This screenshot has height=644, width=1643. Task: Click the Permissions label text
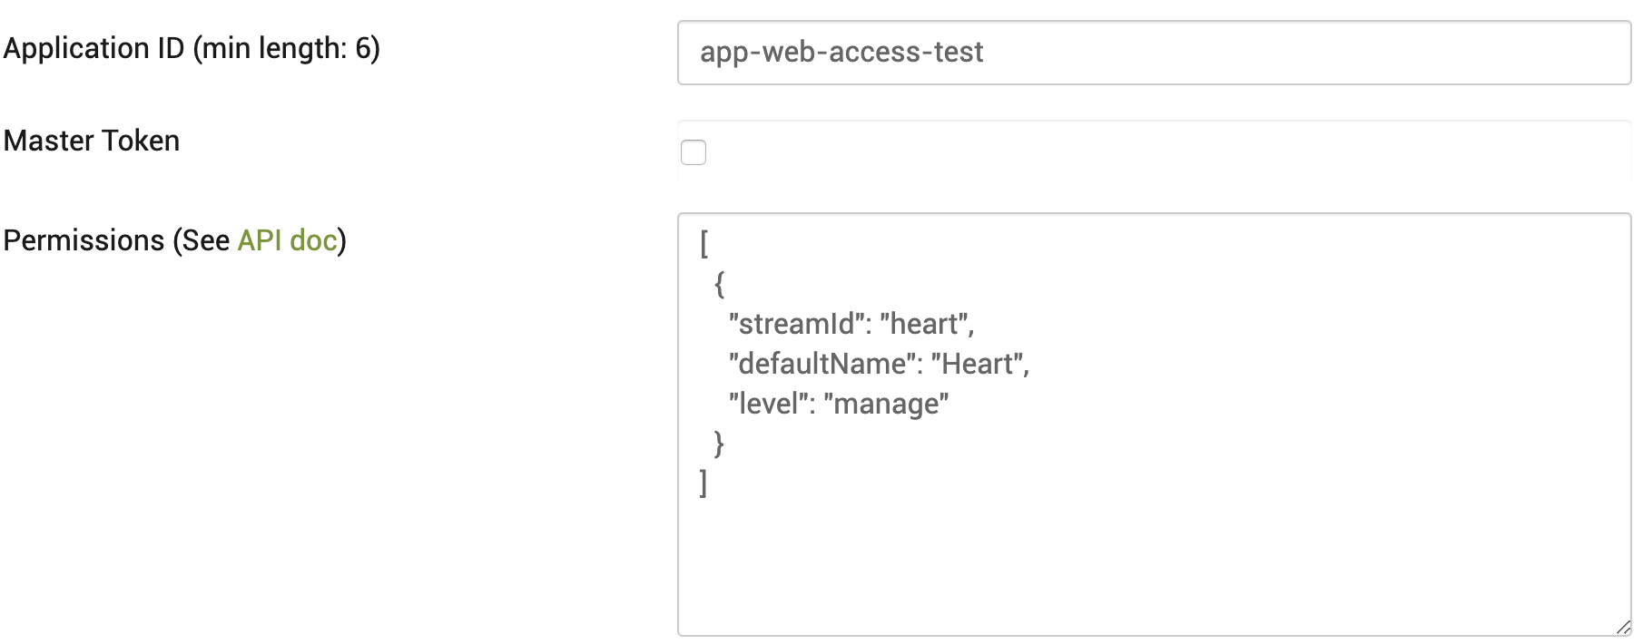174,240
